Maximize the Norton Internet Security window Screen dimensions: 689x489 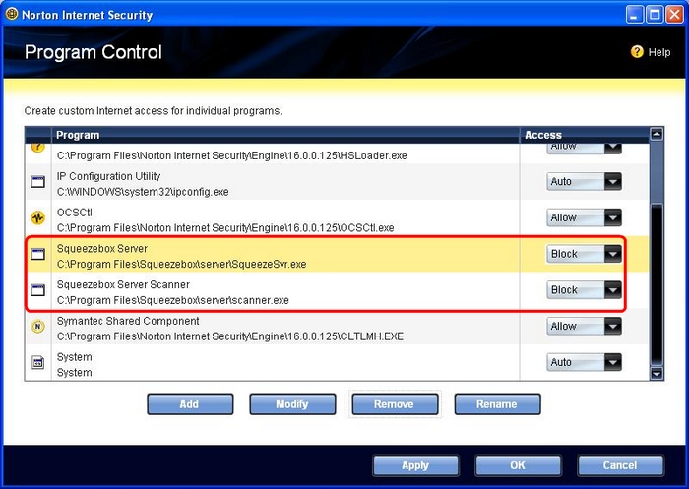click(655, 15)
